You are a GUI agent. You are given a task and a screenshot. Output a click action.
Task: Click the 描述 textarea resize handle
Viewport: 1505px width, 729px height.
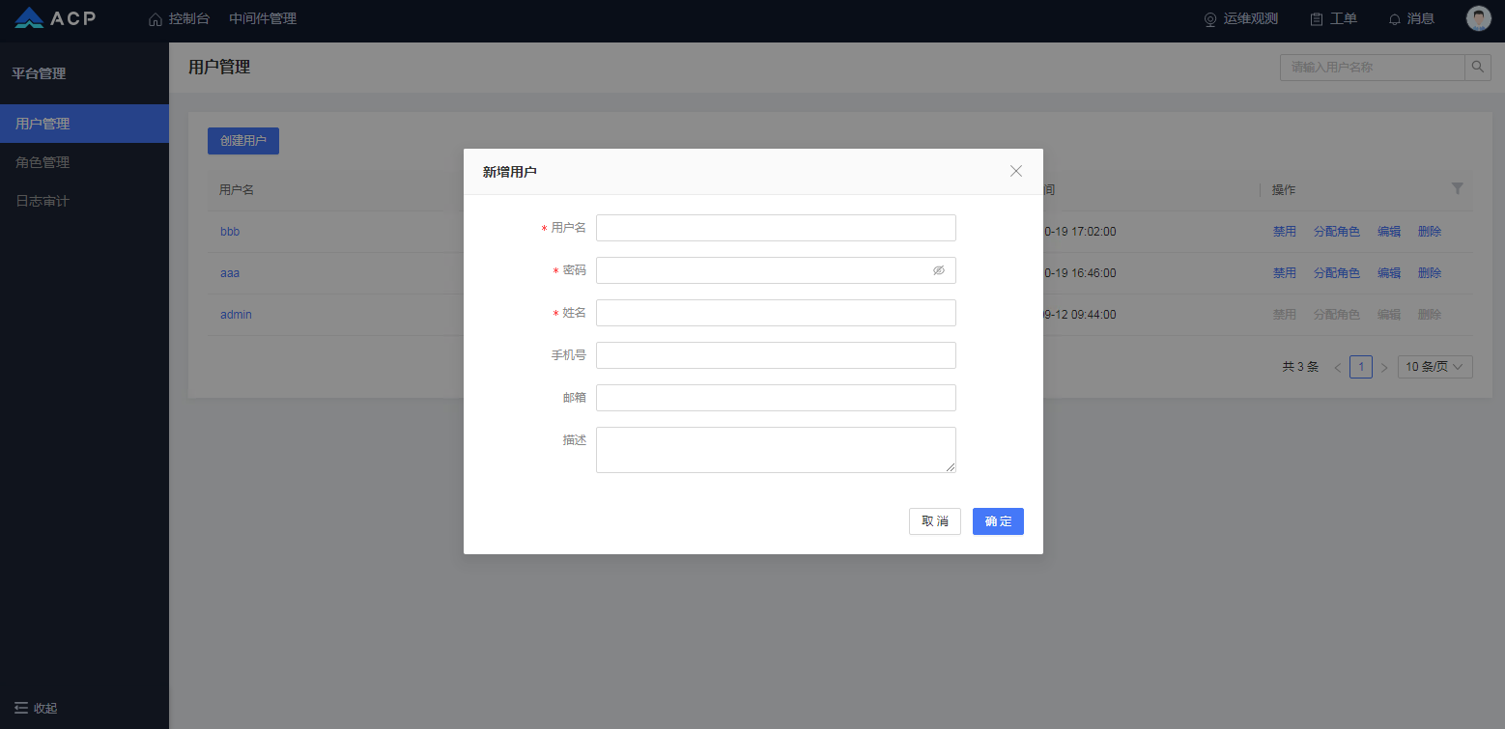951,467
